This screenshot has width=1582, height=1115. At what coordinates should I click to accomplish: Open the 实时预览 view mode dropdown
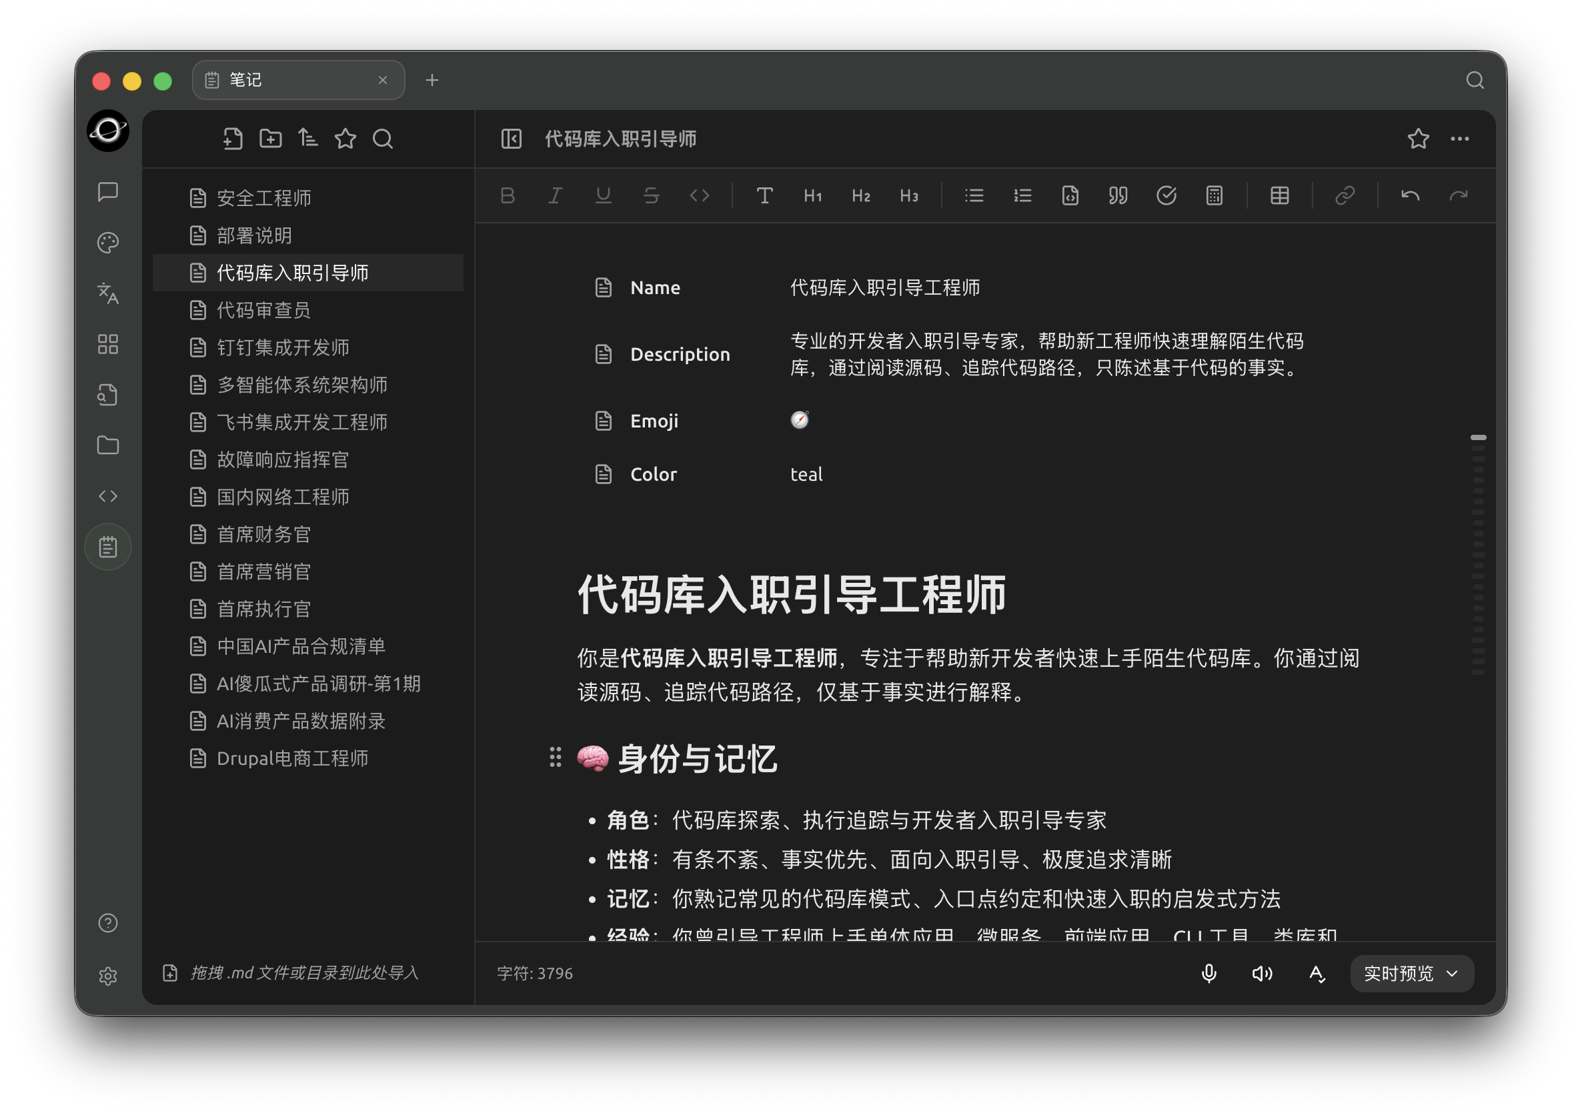click(1412, 973)
